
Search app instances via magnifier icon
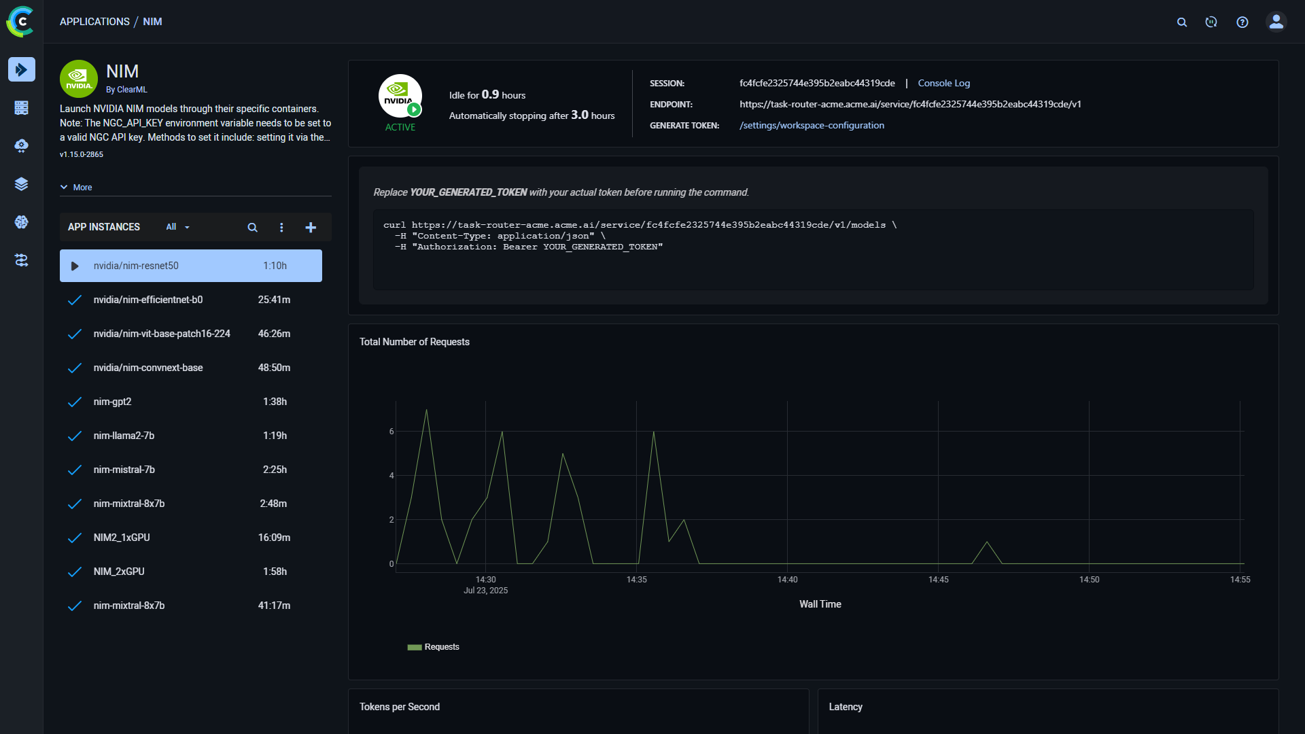(252, 228)
